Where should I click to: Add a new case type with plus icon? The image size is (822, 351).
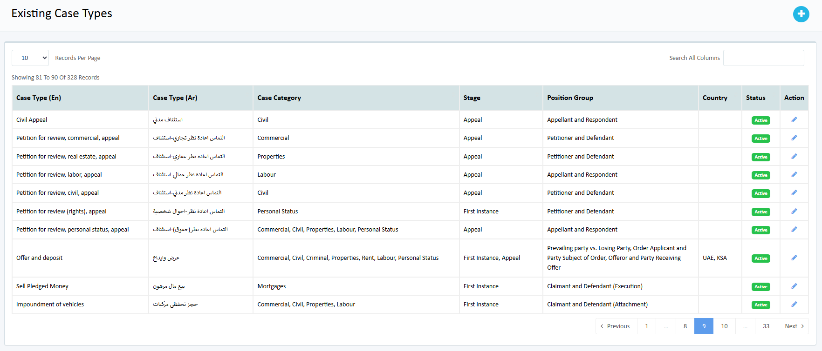801,14
